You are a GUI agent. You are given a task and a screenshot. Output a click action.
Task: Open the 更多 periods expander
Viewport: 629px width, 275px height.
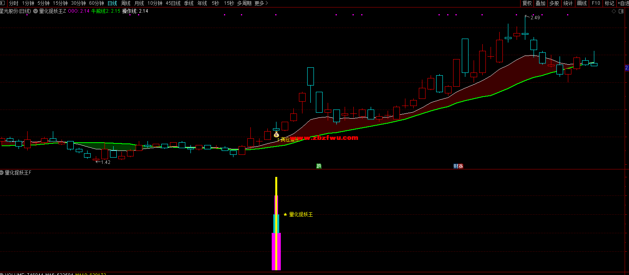[x=261, y=3]
